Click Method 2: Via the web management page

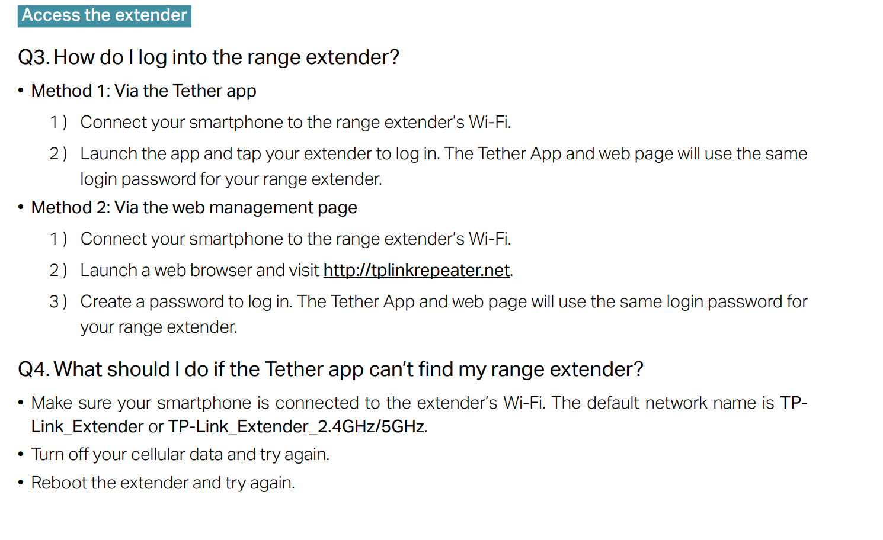click(194, 208)
